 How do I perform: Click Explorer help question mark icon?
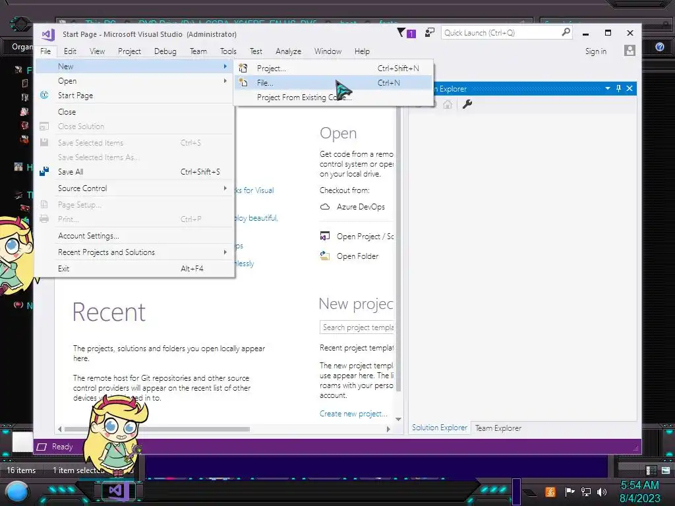tap(659, 47)
